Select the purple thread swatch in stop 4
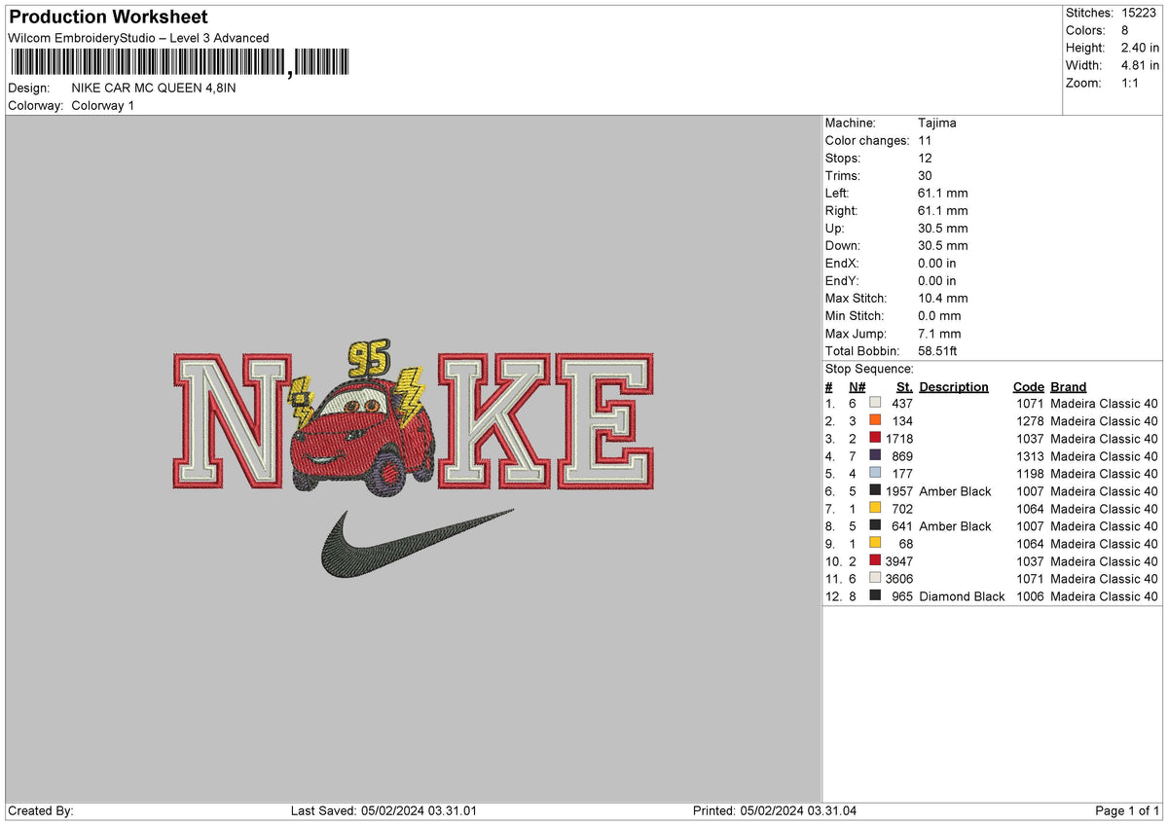 [875, 455]
